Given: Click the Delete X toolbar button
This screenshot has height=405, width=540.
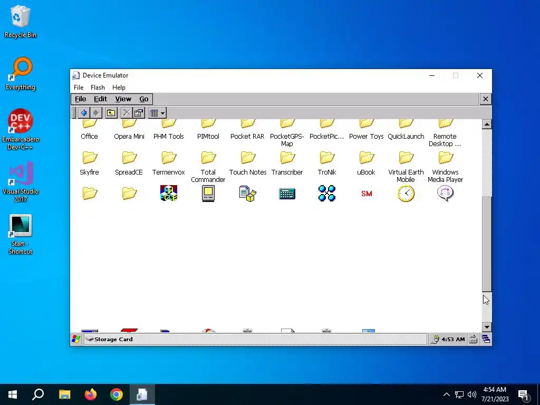Looking at the screenshot, I should pos(127,113).
